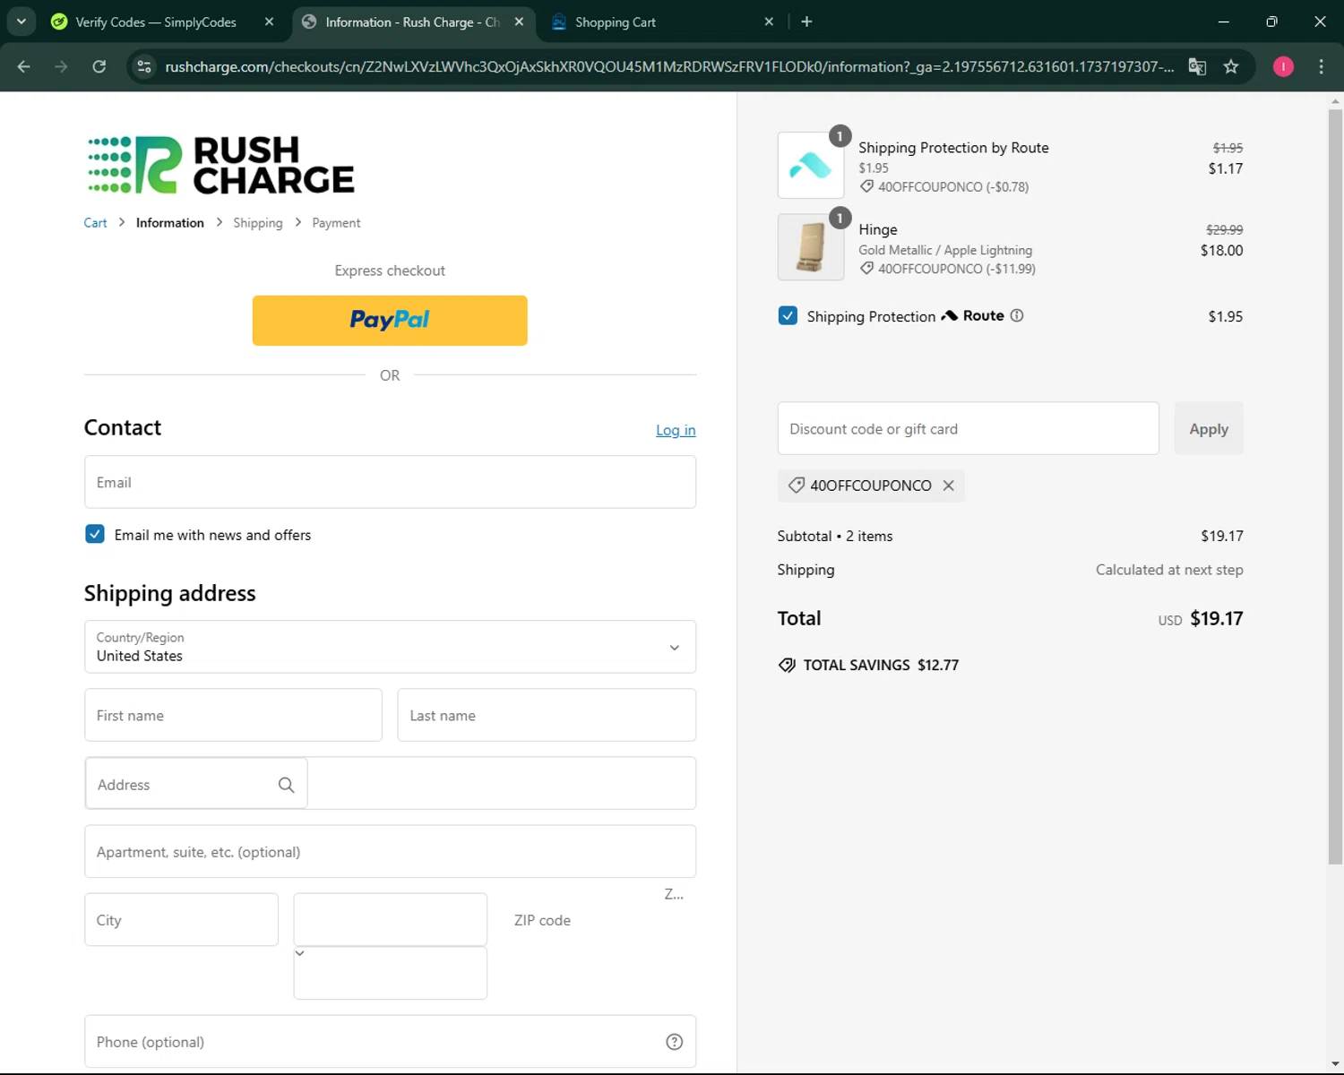
Task: Click the Payment breadcrumb step
Action: coord(336,223)
